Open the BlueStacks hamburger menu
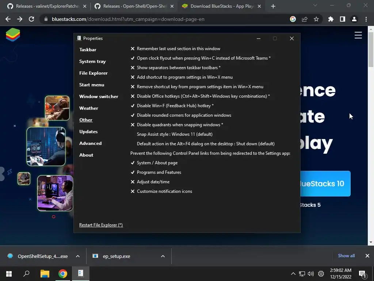Image resolution: width=374 pixels, height=281 pixels. pyautogui.click(x=358, y=35)
